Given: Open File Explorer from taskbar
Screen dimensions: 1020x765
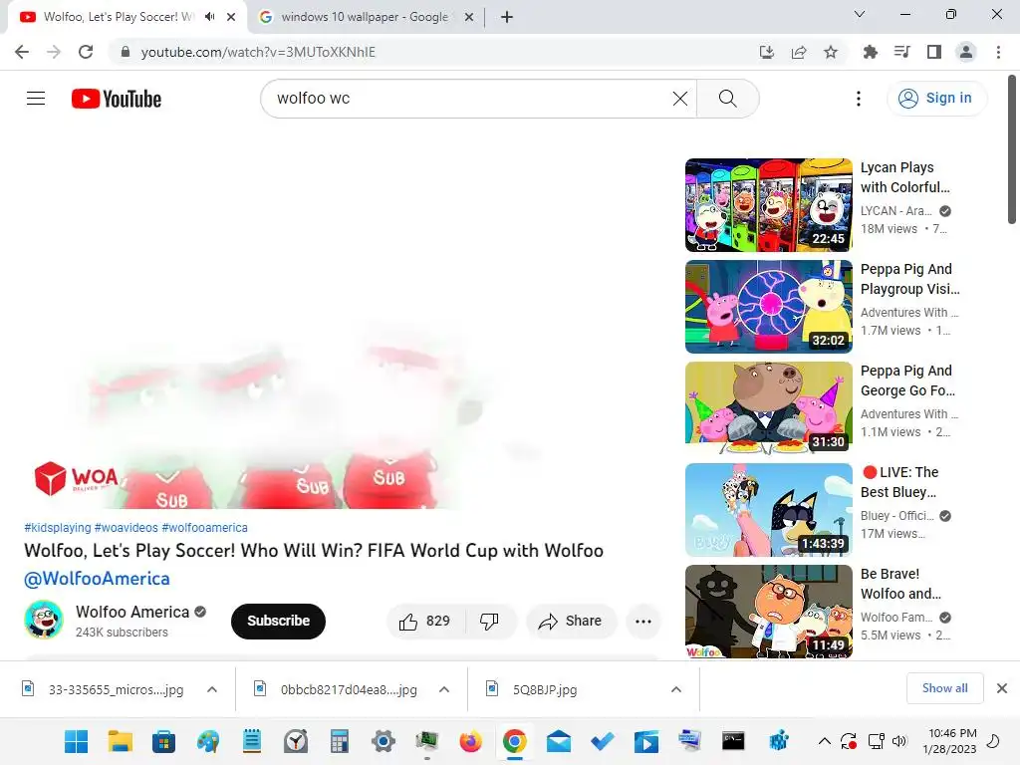Looking at the screenshot, I should point(120,741).
